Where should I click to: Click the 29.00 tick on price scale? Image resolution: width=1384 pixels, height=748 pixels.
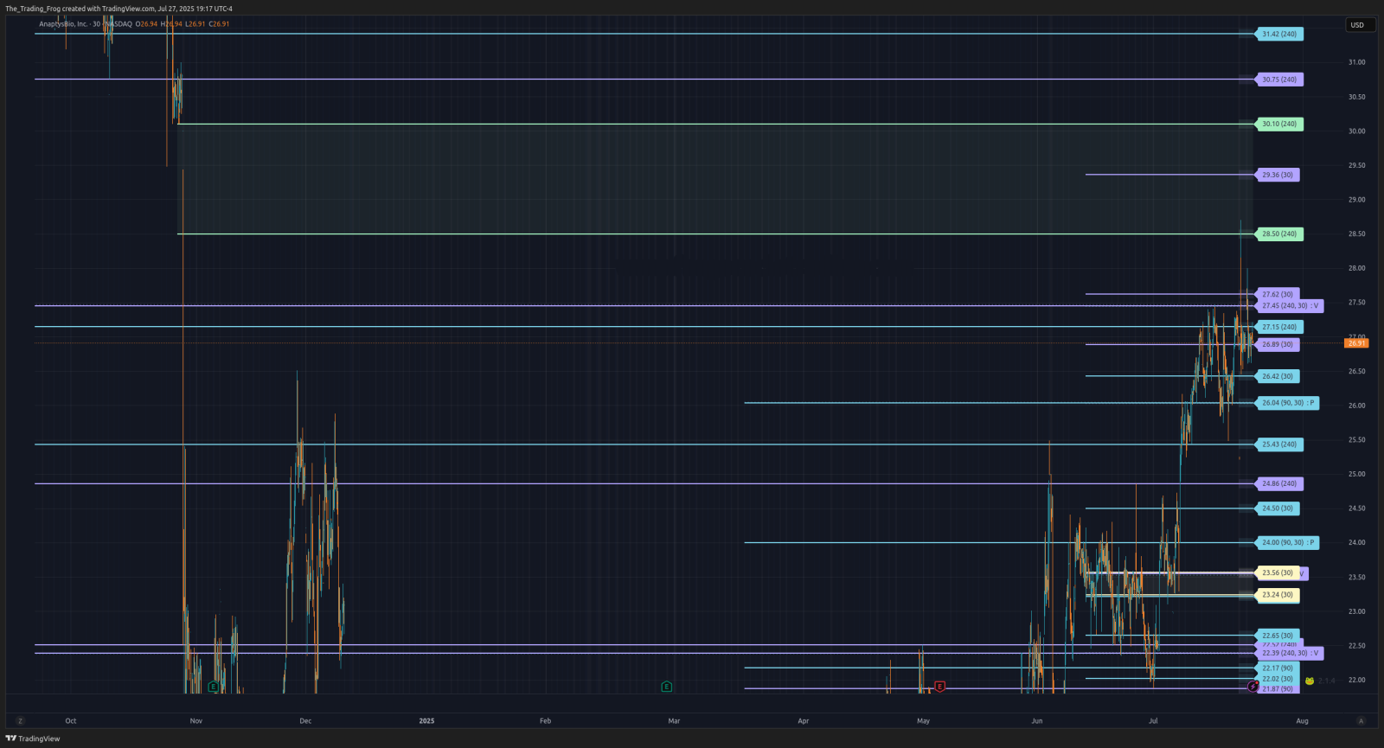(1356, 200)
